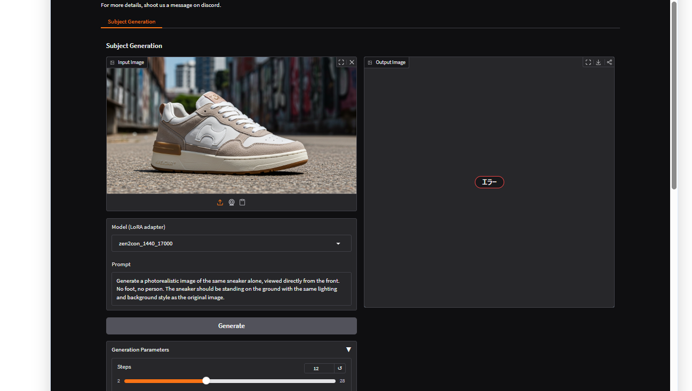View the Input Image in fullscreen
The width and height of the screenshot is (692, 391).
click(341, 62)
